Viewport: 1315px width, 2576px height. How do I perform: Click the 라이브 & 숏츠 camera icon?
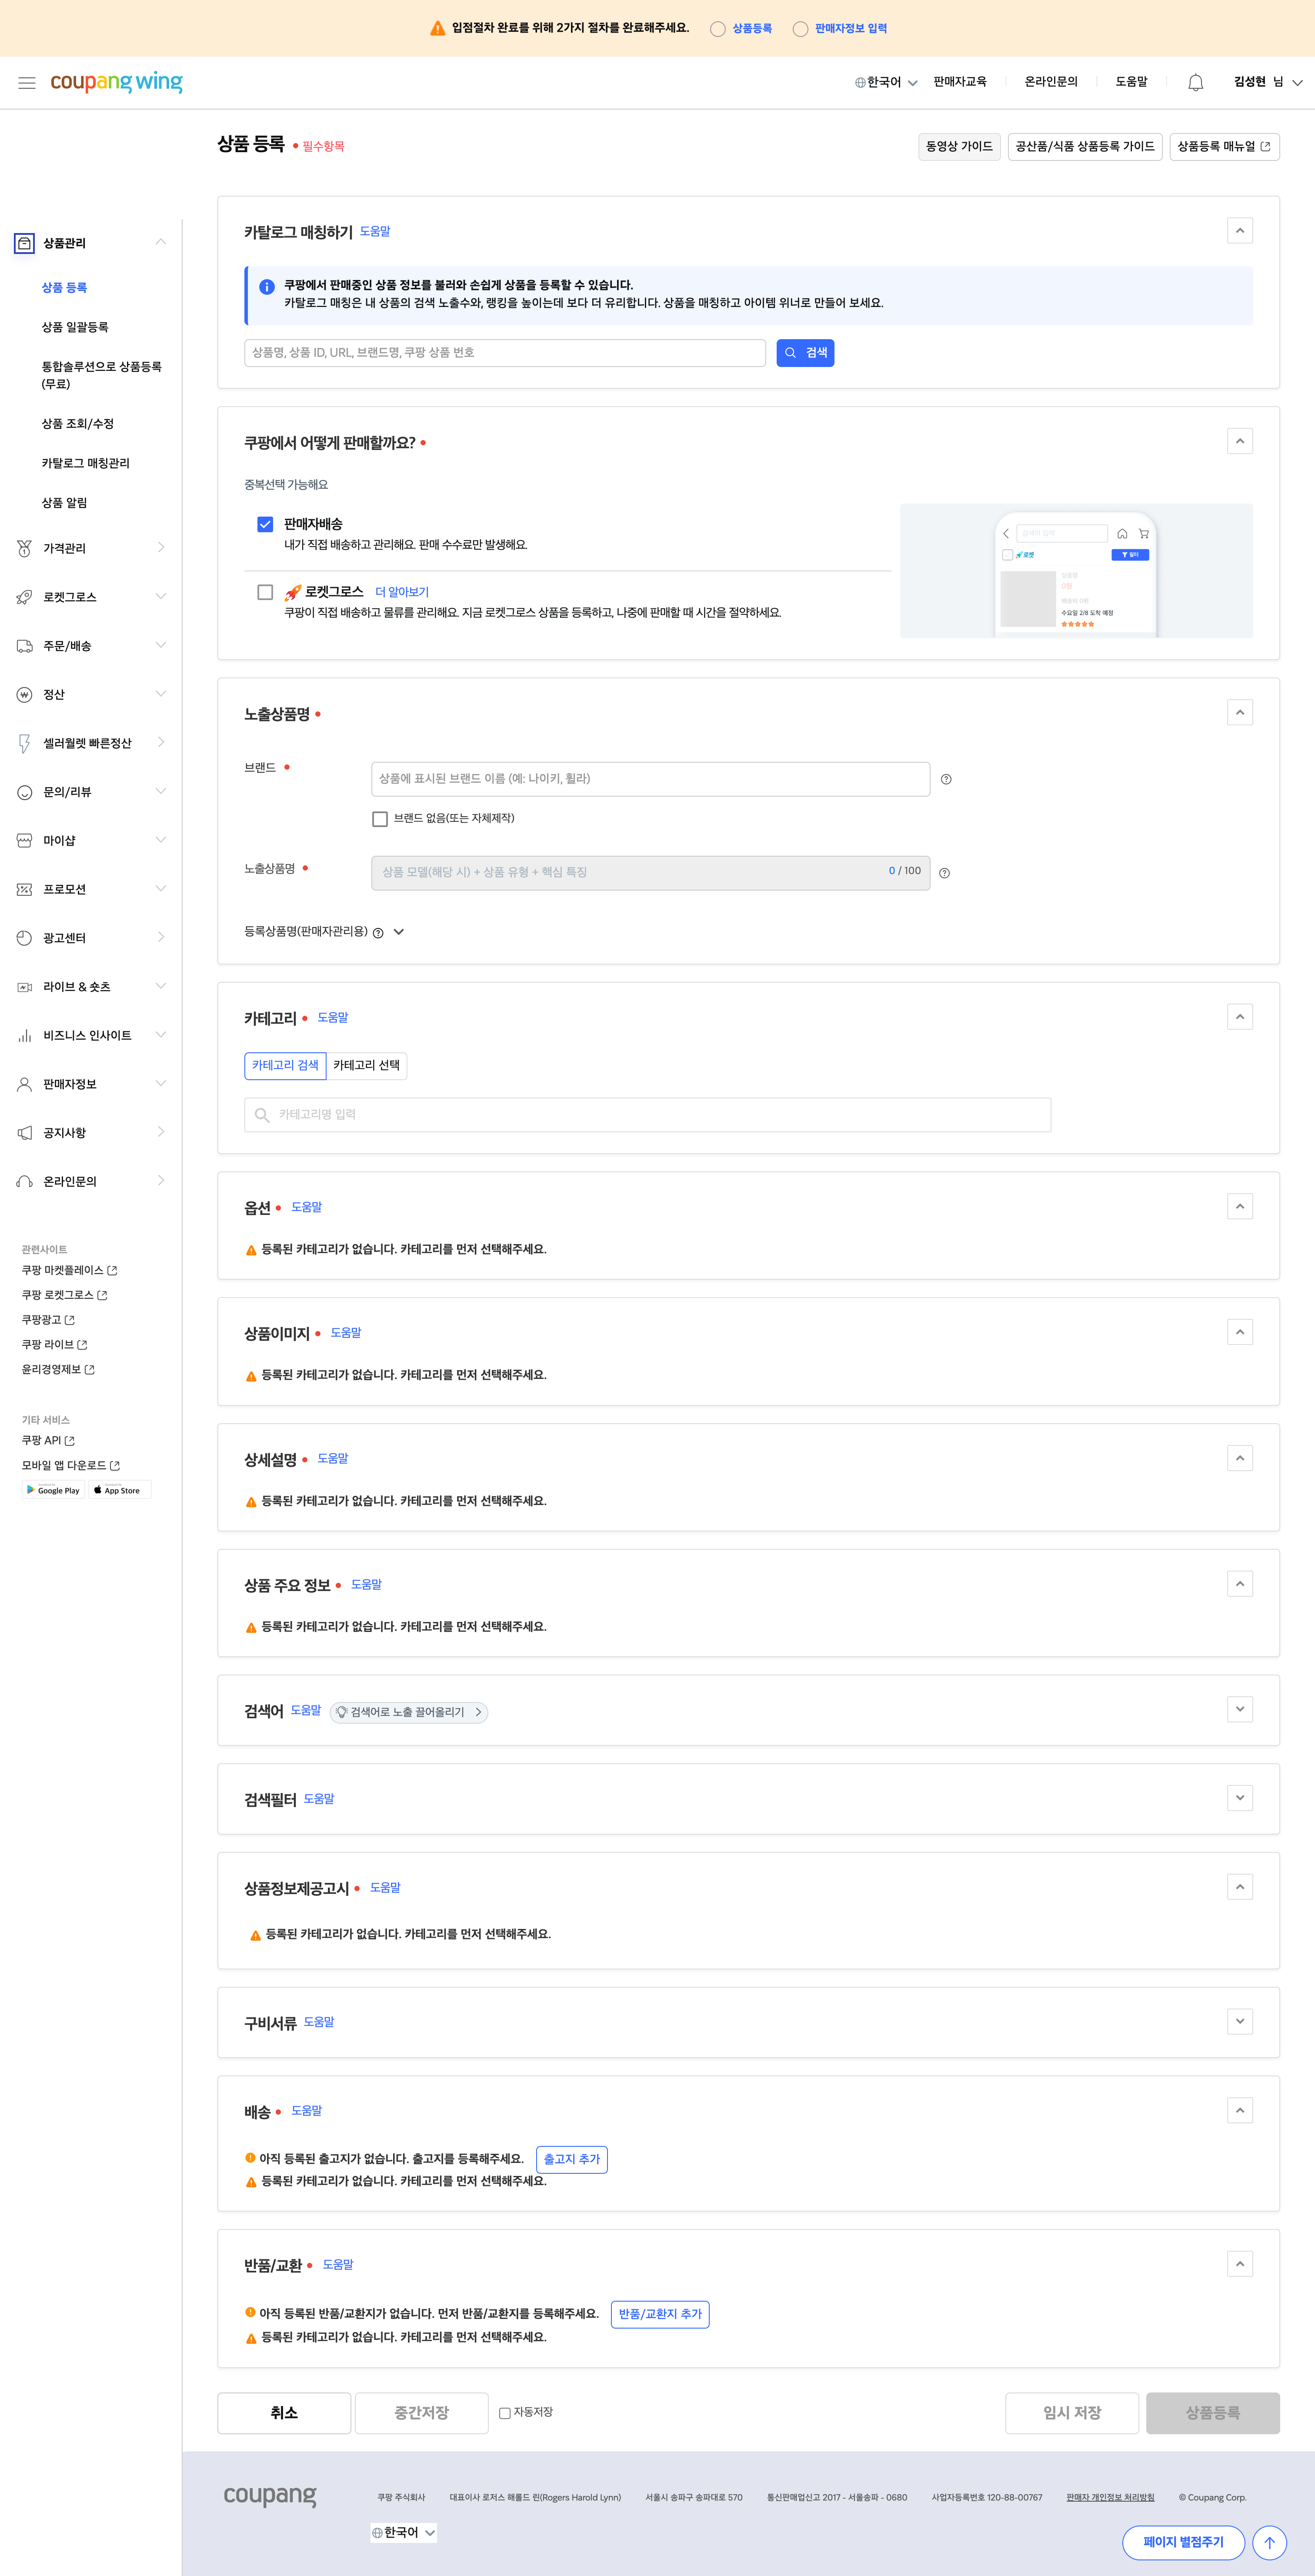24,987
